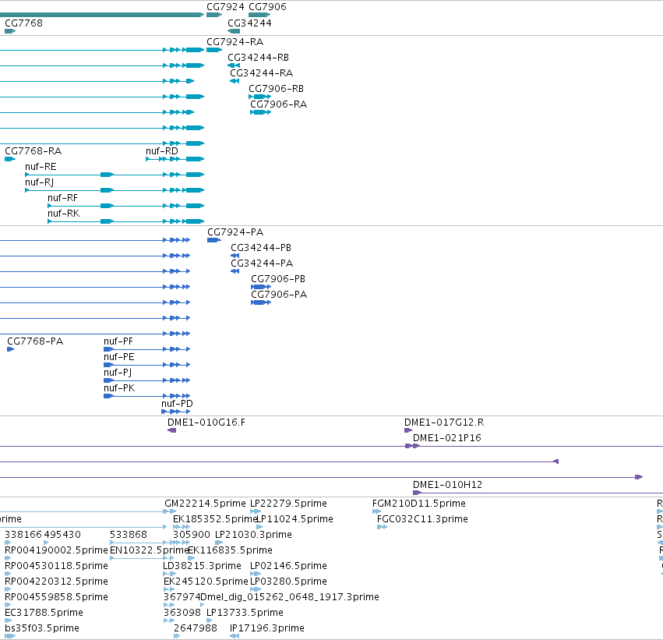The width and height of the screenshot is (663, 640).
Task: Open EST label EN10322.5prime
Action: 149,551
